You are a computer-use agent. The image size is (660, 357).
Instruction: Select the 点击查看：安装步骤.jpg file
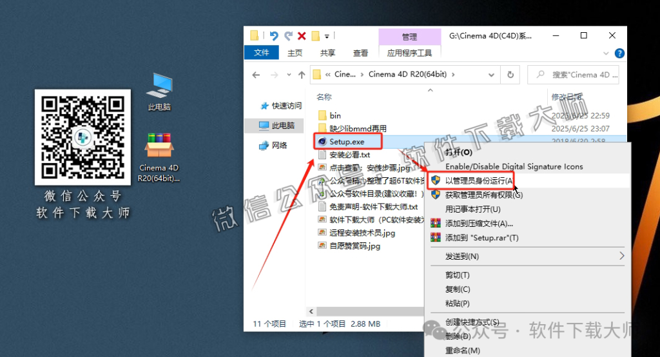[365, 168]
